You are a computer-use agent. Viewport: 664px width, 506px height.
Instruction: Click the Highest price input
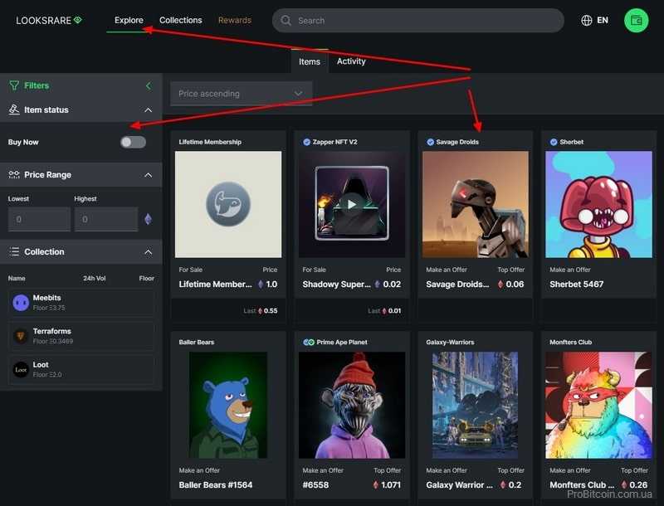tap(106, 219)
